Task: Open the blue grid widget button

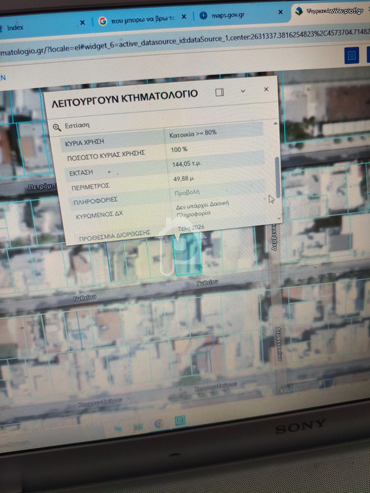Action: tap(352, 56)
